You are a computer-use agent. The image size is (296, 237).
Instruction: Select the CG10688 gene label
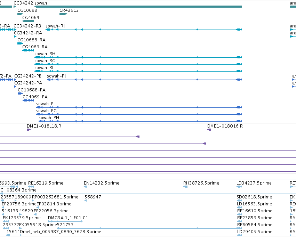click(x=27, y=10)
